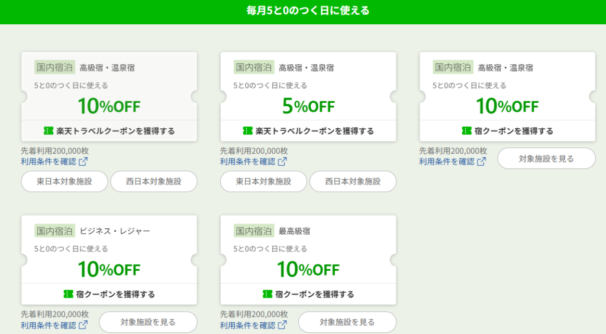Screen dimensions: 606x334
Task: Get the 5%OFF 楽天トラベルクーポン
Action: tap(308, 131)
